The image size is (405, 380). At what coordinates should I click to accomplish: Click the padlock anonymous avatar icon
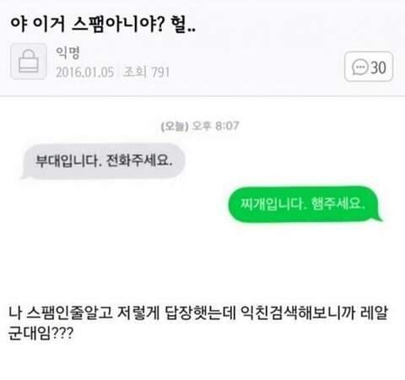(29, 62)
